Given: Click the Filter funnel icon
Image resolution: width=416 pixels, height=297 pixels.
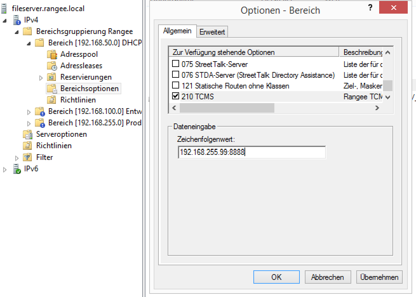Looking at the screenshot, I should (x=28, y=157).
